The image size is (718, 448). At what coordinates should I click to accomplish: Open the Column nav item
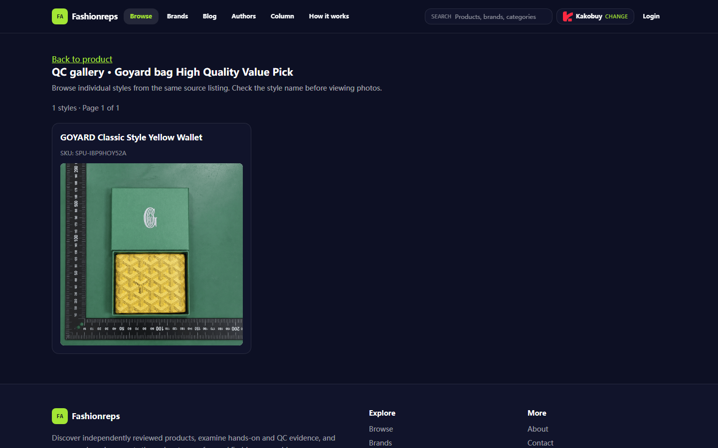coord(282,16)
